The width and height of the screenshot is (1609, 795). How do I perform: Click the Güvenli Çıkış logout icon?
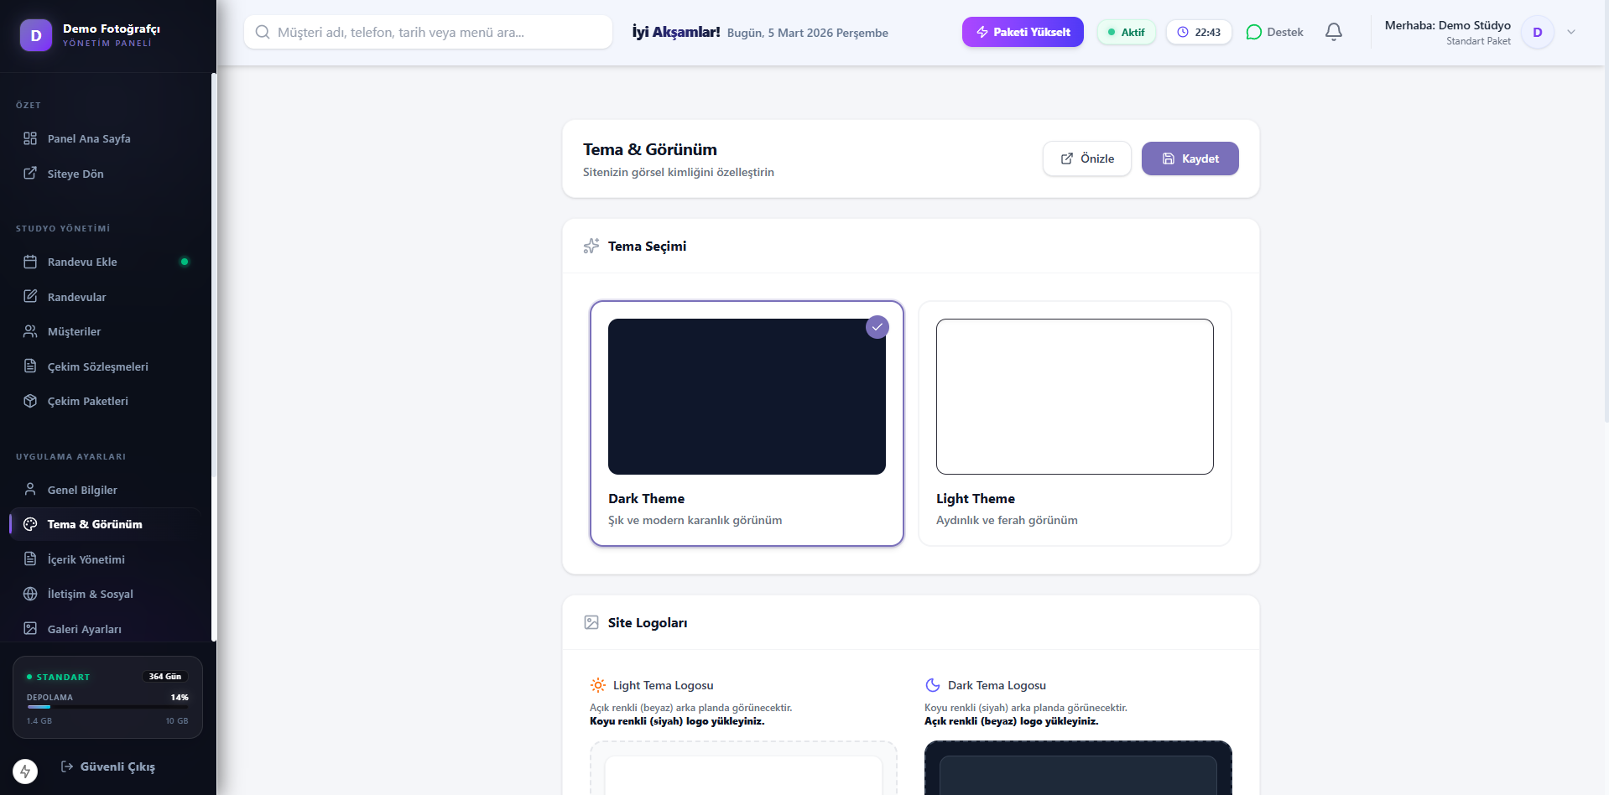pos(67,766)
